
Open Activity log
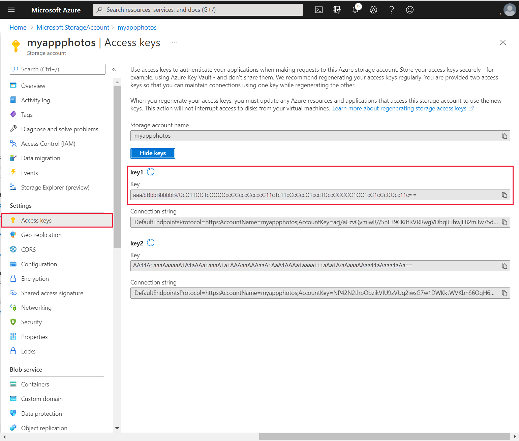pos(35,100)
